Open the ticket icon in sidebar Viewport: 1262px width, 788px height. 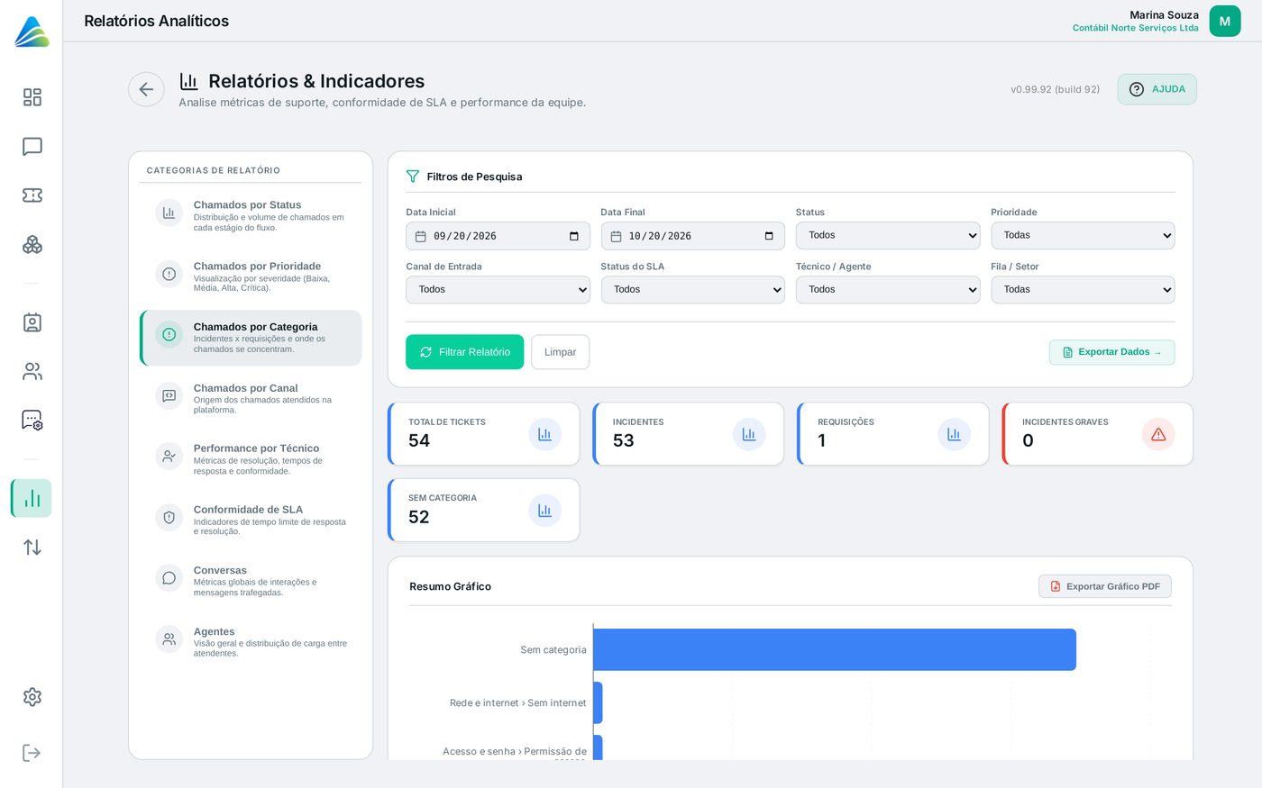pyautogui.click(x=32, y=195)
